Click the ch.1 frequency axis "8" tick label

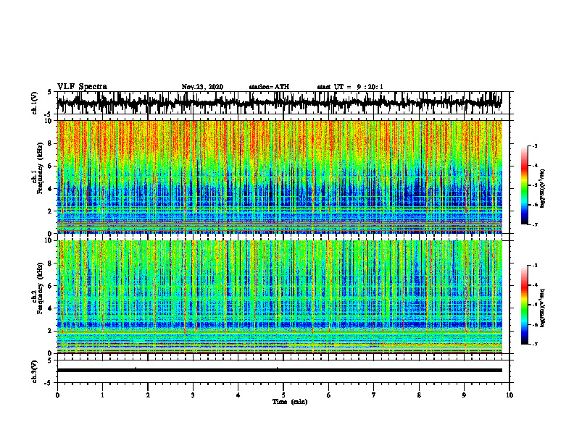tap(51, 143)
